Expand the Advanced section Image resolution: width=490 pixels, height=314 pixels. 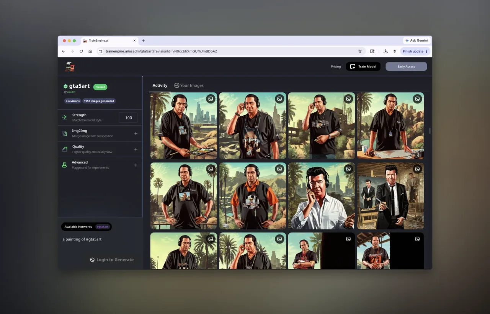[x=136, y=165]
